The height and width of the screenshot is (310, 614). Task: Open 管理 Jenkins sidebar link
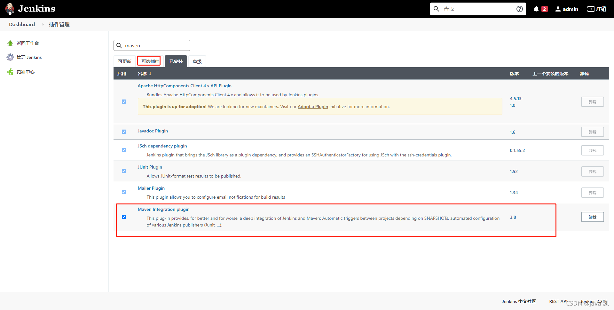[29, 57]
